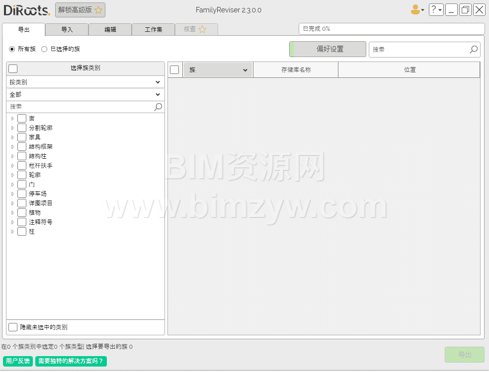The width and height of the screenshot is (489, 372).
Task: Click the star icon on 解锁高级版 button
Action: point(98,9)
